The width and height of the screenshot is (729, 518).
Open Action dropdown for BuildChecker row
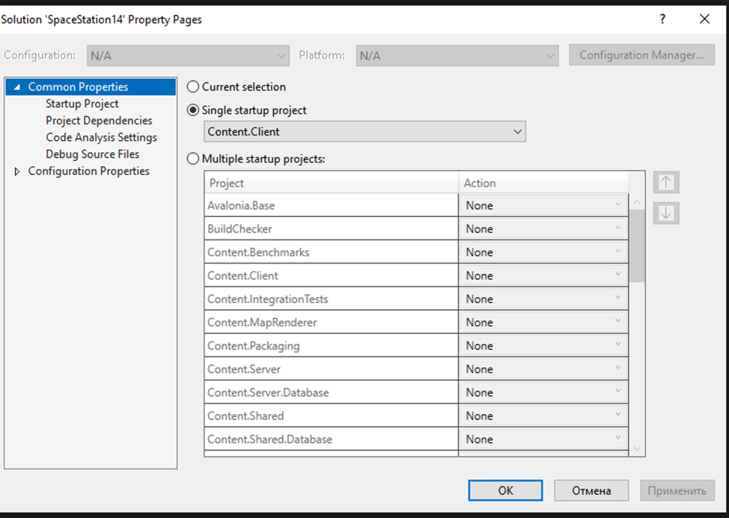point(543,229)
